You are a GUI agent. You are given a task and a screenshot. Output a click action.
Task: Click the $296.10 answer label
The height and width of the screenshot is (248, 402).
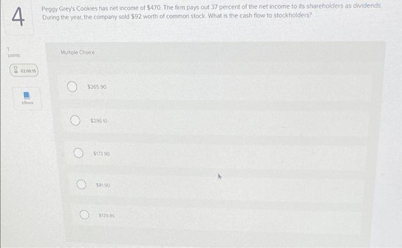point(99,121)
